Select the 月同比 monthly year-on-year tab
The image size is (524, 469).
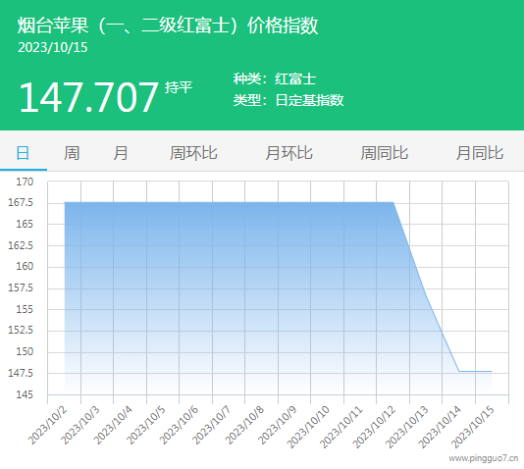coord(480,153)
